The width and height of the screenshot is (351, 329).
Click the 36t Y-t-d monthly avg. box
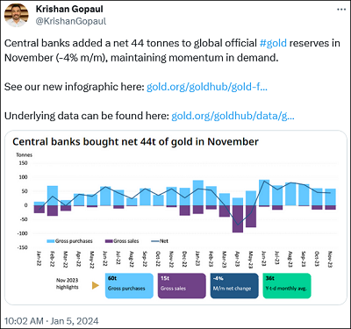click(287, 286)
